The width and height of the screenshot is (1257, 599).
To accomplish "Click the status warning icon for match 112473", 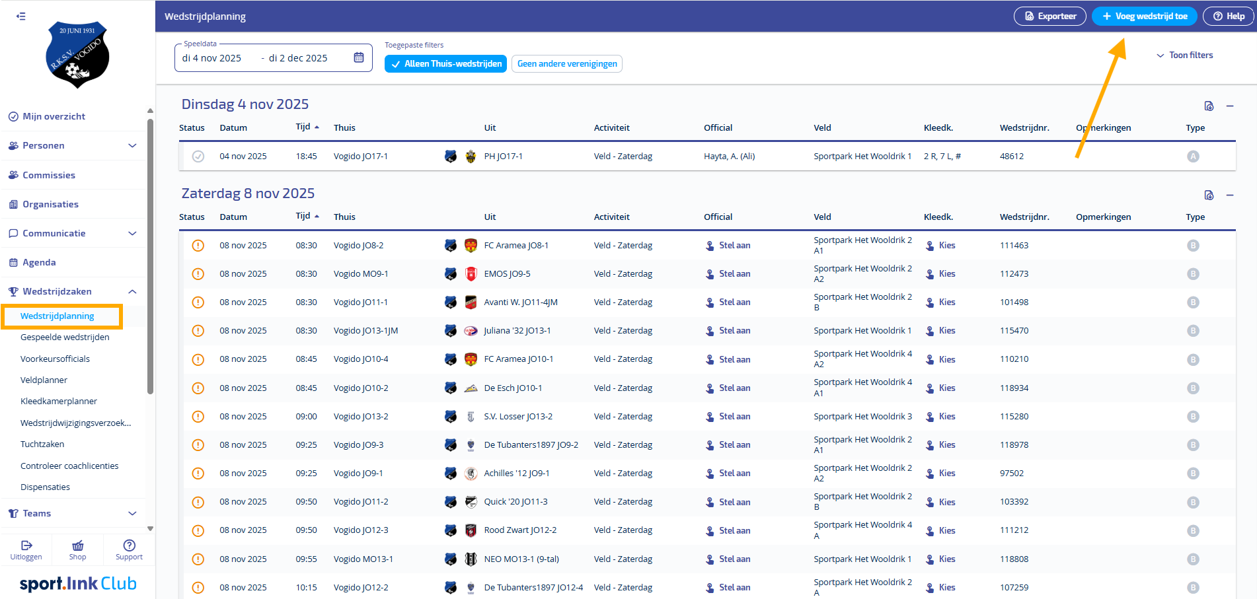I will pos(198,274).
